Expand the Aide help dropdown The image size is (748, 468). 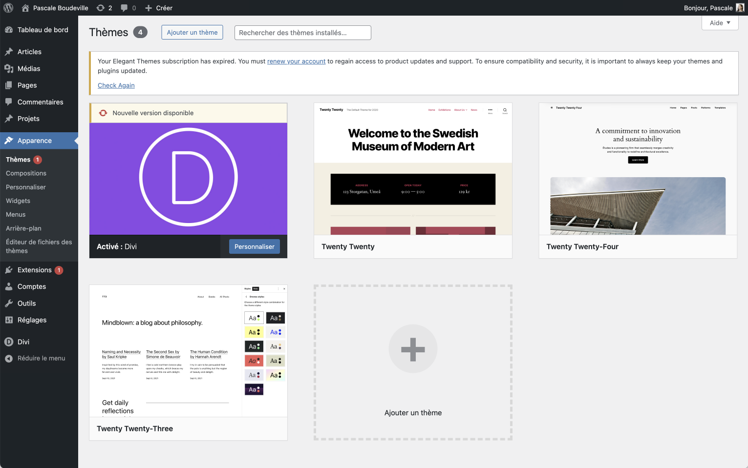point(720,23)
